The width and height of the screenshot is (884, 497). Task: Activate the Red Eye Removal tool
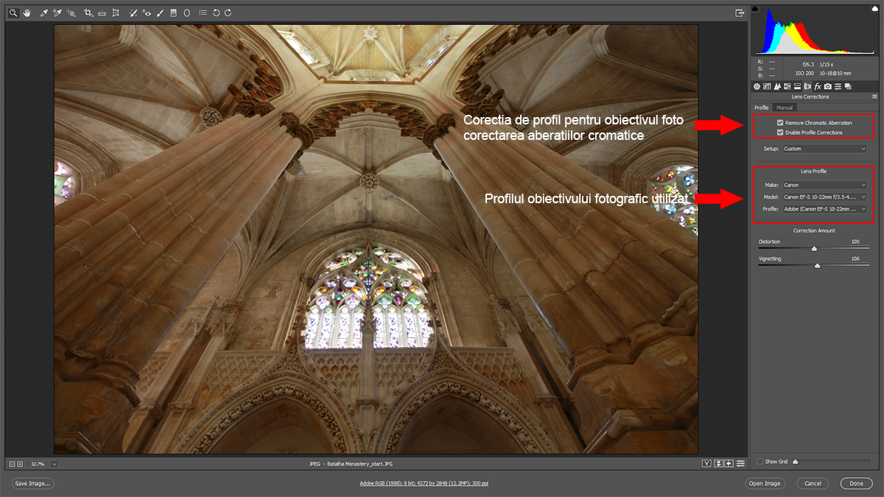click(147, 13)
